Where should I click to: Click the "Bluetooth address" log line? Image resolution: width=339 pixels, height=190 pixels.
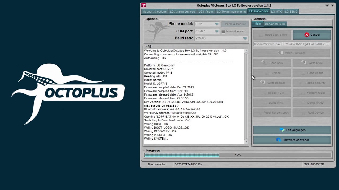click(x=172, y=109)
